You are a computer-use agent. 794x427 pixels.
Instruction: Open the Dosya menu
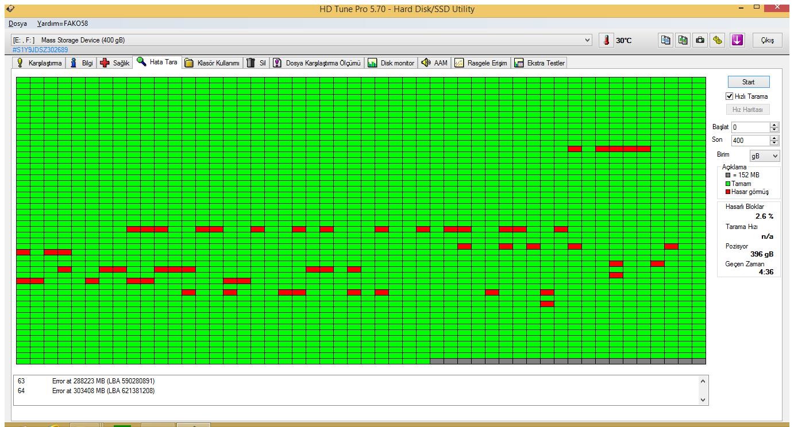coord(18,24)
